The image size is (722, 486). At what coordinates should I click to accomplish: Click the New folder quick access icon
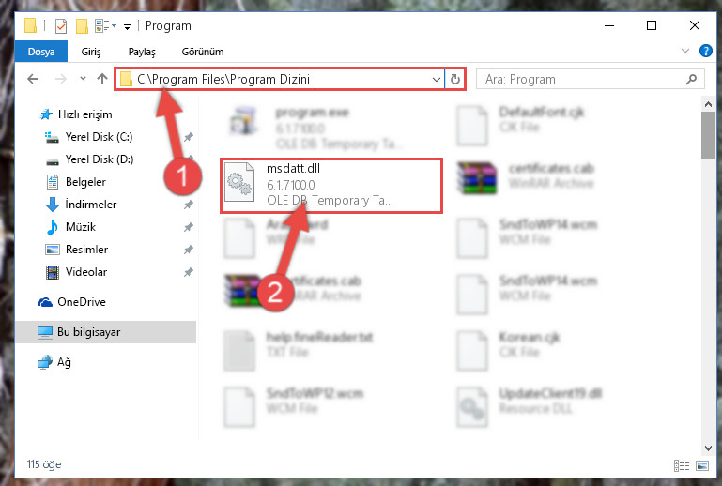[x=82, y=25]
